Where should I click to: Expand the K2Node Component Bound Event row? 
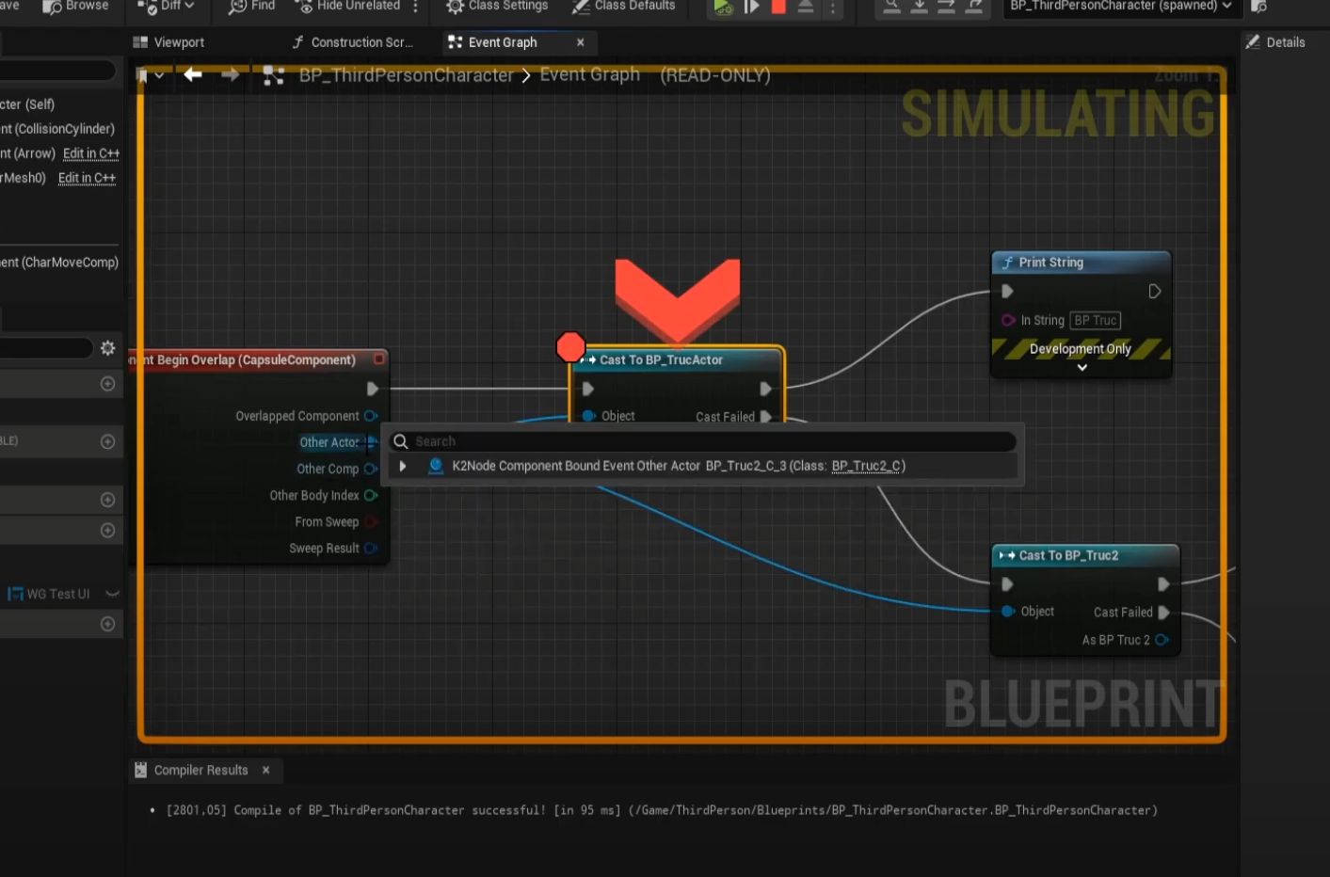tap(403, 466)
